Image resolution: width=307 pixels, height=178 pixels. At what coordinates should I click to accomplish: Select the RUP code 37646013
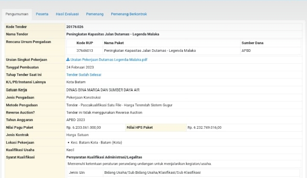tap(84, 51)
